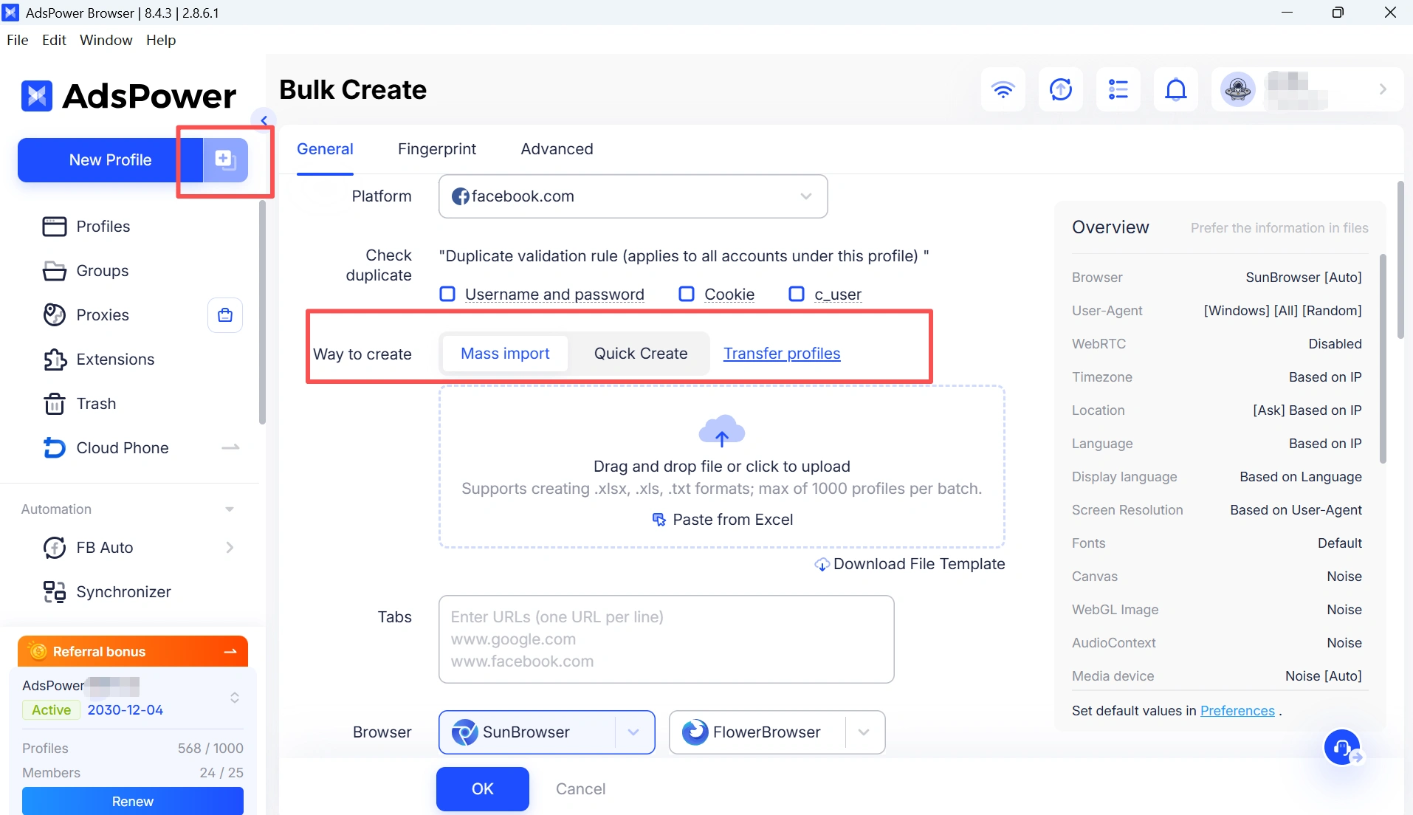Collapse the sidebar with the chevron
Viewport: 1413px width, 815px height.
coord(264,120)
